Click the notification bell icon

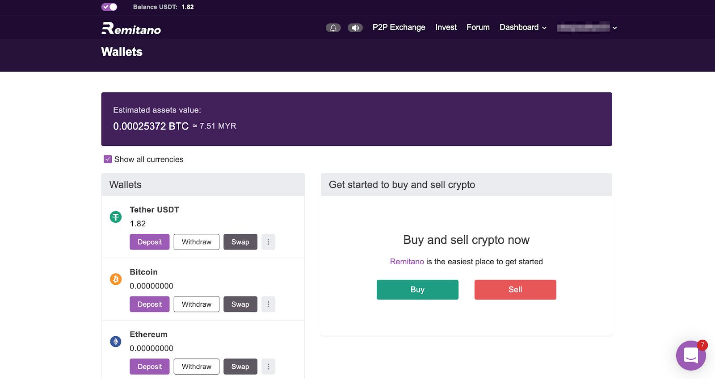coord(333,28)
